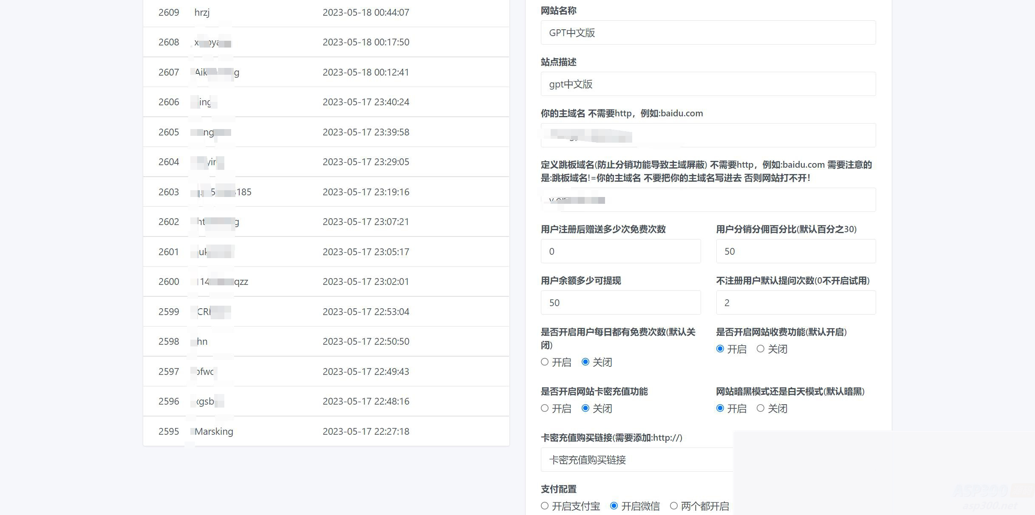The image size is (1035, 515).
Task: Click the main domain input field
Action: click(708, 135)
